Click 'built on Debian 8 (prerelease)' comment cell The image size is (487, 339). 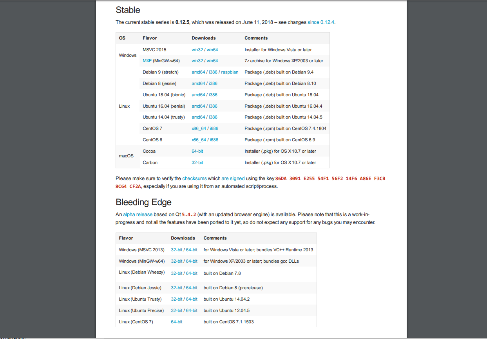(233, 288)
